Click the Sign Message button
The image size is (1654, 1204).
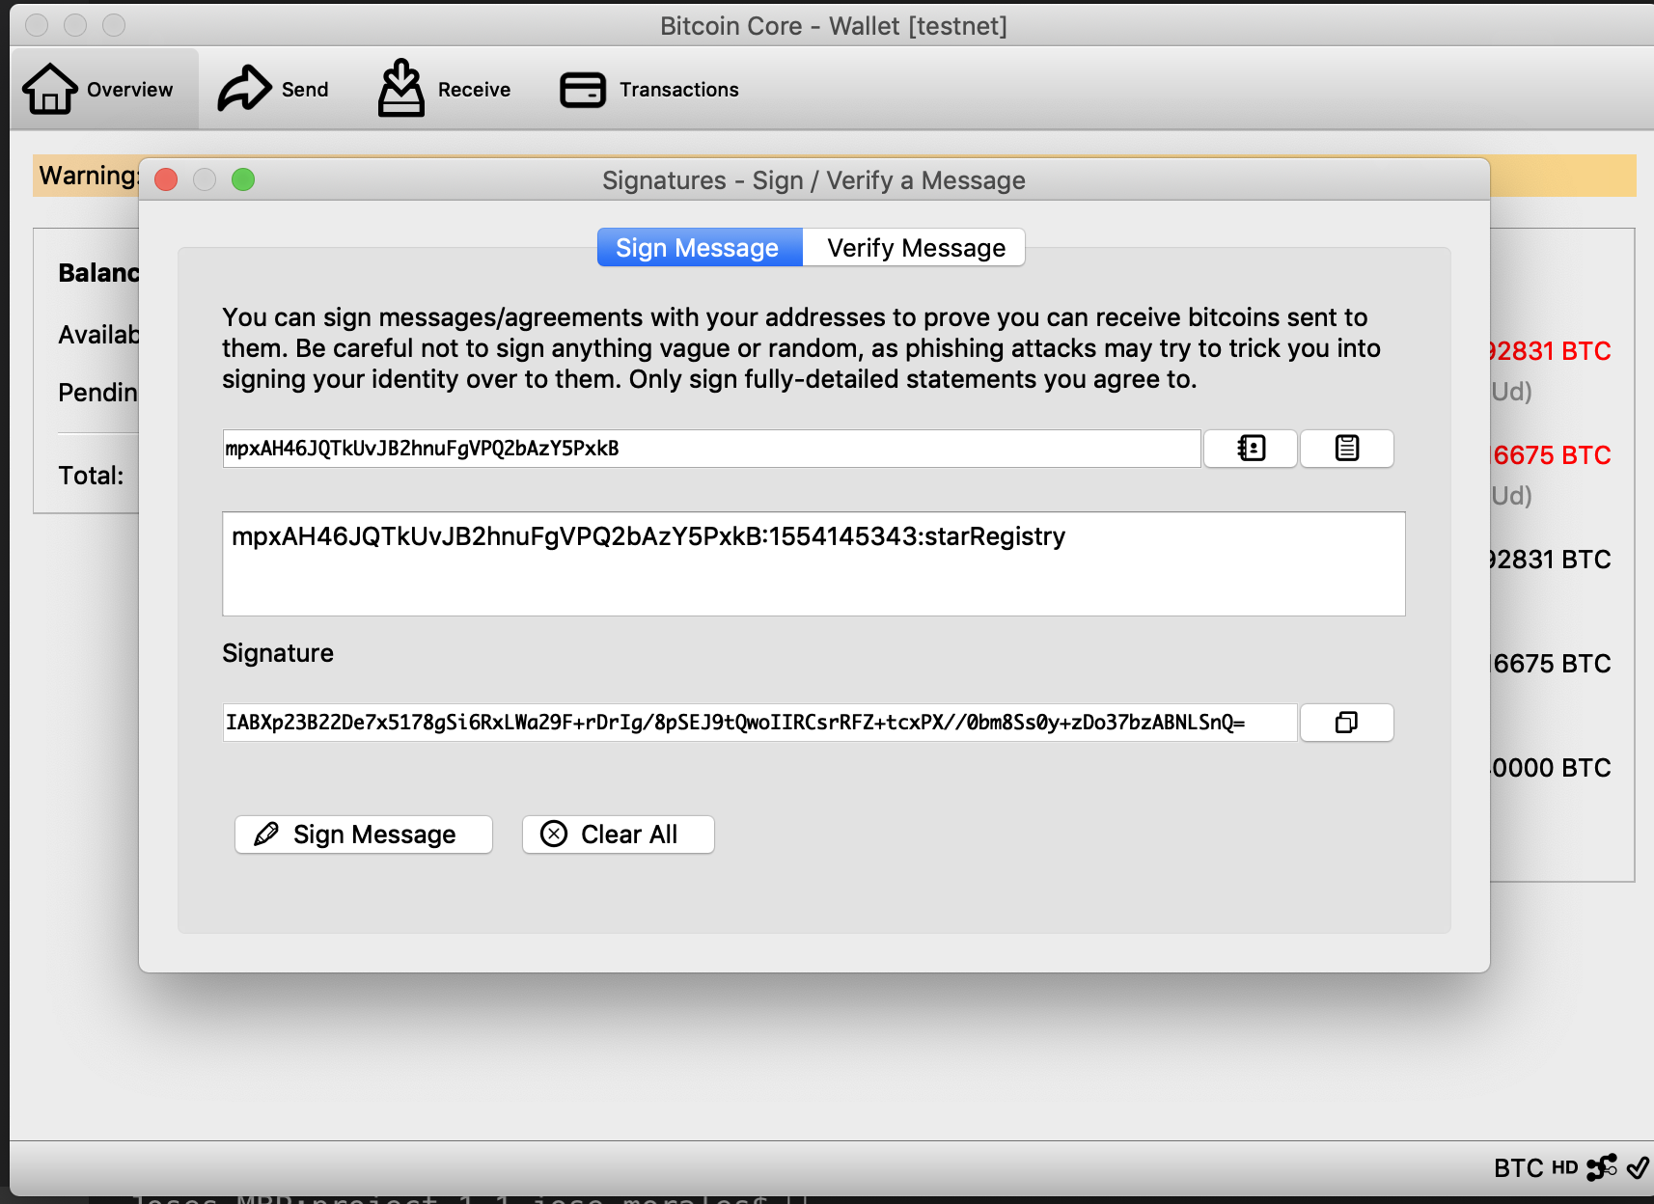(x=364, y=835)
